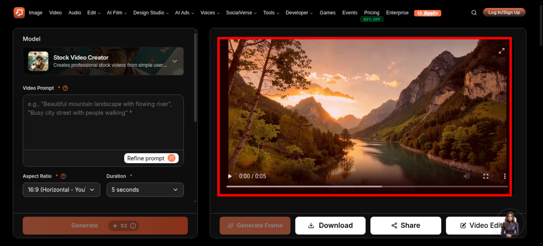The height and width of the screenshot is (246, 543).
Task: Click the Refine prompt button
Action: [151, 158]
